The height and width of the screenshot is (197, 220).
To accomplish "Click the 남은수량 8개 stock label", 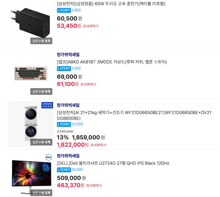I will click(x=41, y=41).
